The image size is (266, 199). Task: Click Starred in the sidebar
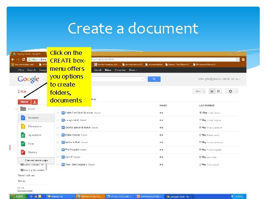[21, 181]
